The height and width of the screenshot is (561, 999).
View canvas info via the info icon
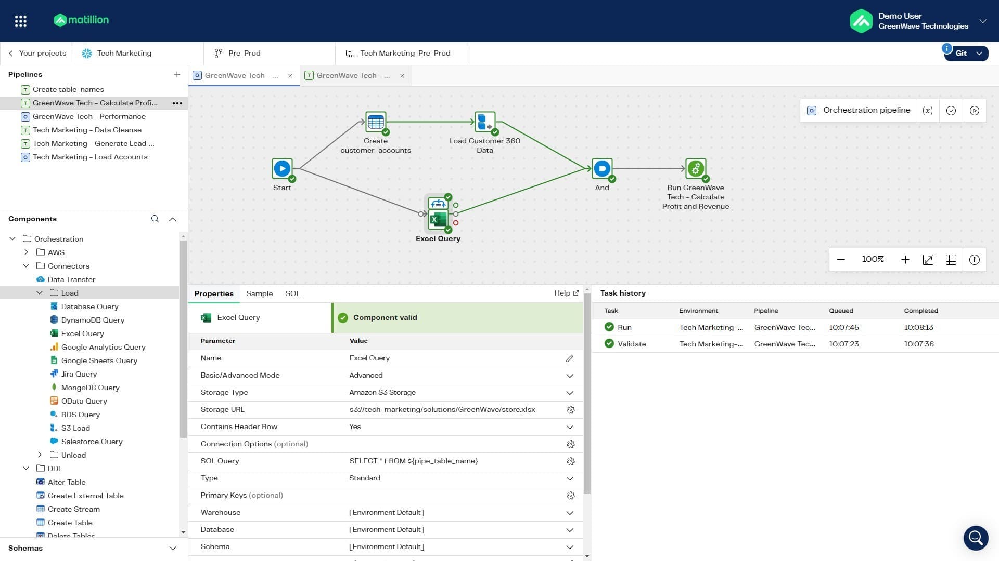[974, 260]
